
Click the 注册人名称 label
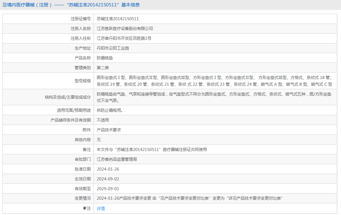(x=81, y=28)
